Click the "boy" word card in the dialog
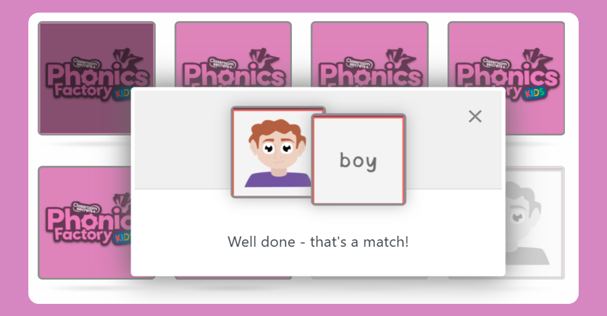 [x=358, y=160]
